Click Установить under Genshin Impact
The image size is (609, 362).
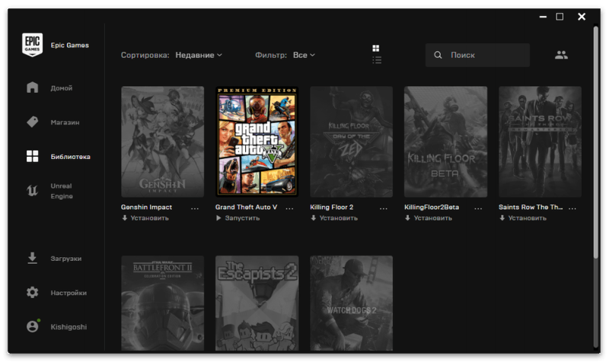pos(149,218)
